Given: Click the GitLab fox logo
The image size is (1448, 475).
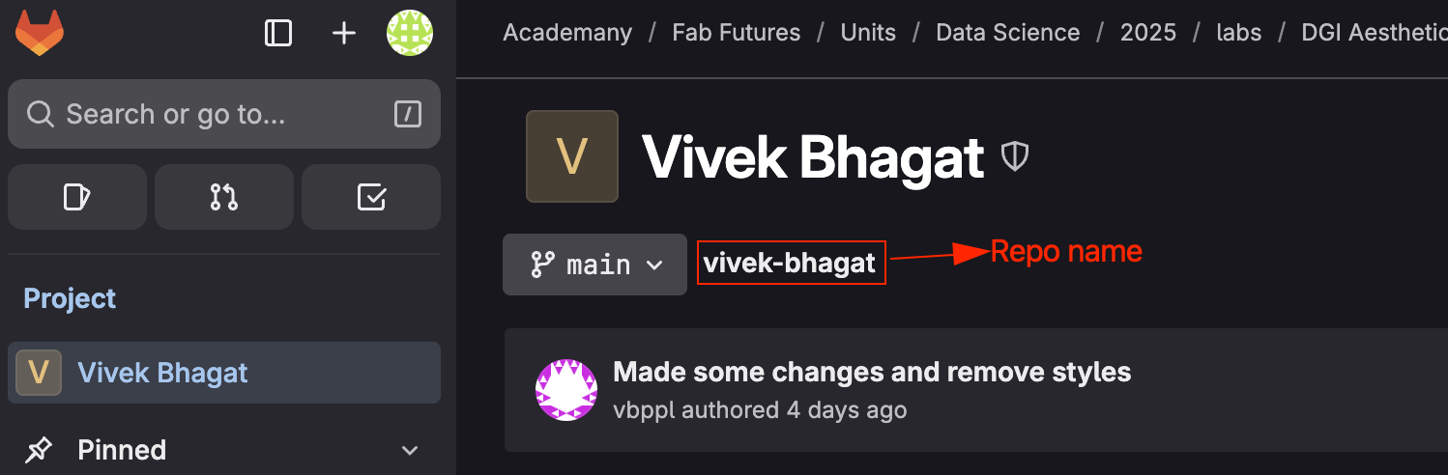Looking at the screenshot, I should [x=40, y=33].
